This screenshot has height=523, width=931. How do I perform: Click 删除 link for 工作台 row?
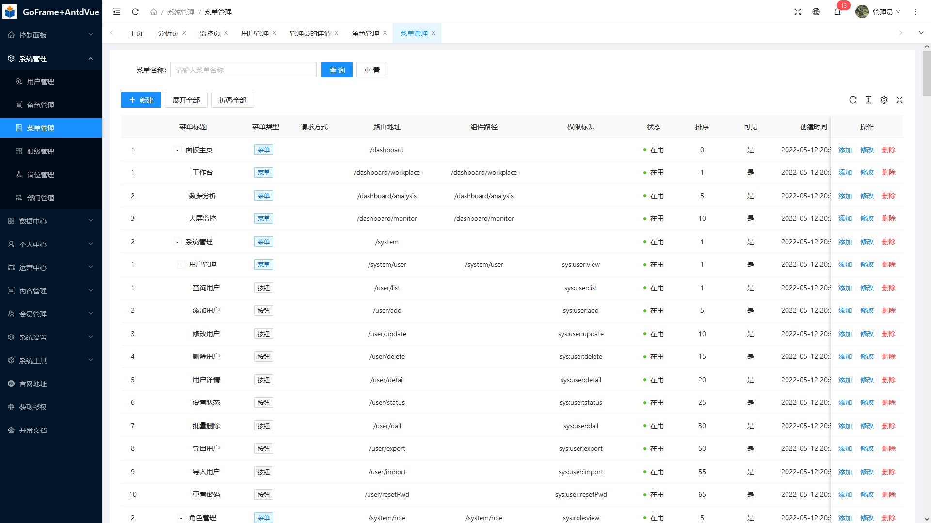click(888, 173)
